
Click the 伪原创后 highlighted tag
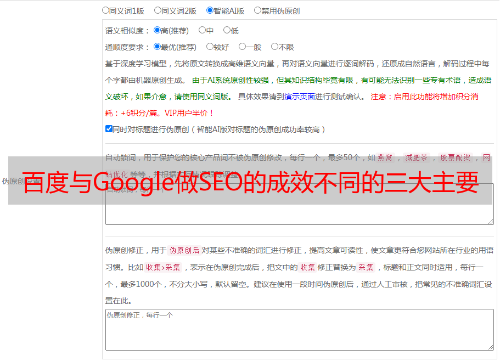coord(184,250)
